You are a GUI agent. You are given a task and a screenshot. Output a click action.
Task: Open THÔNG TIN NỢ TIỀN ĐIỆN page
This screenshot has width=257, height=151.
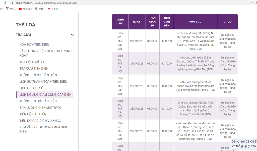point(38,75)
